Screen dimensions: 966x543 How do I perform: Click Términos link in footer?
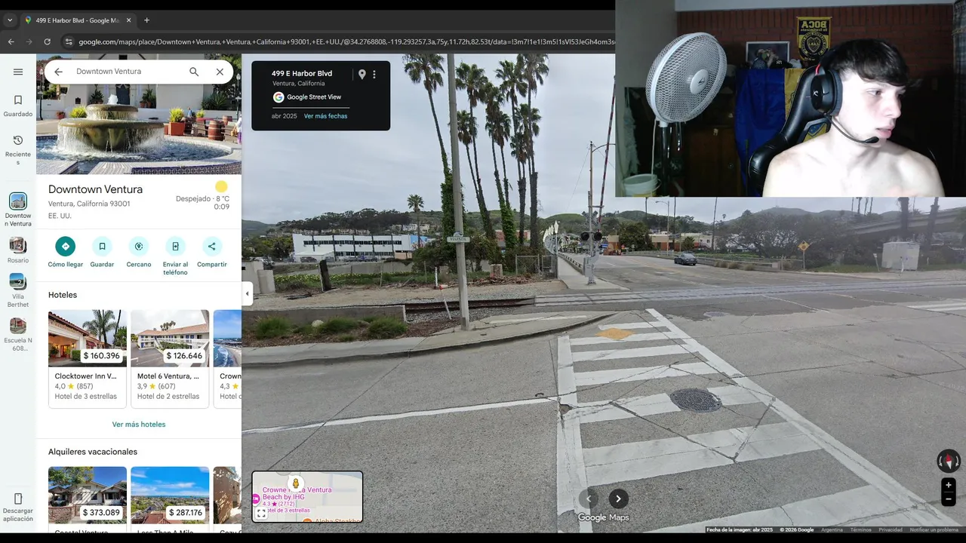tap(860, 529)
